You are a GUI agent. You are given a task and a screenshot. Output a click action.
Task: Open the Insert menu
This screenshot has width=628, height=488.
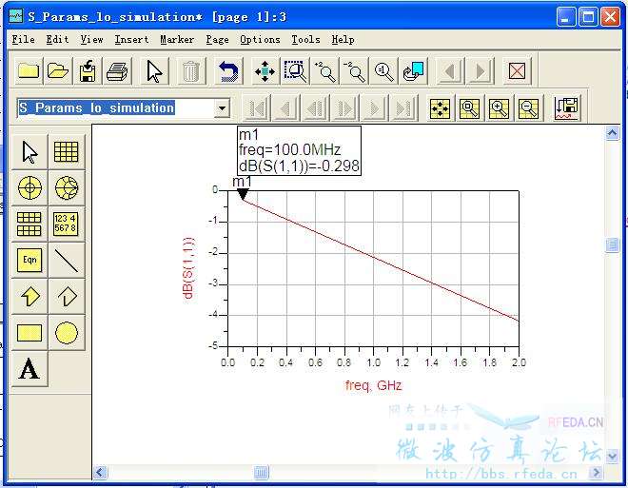131,39
